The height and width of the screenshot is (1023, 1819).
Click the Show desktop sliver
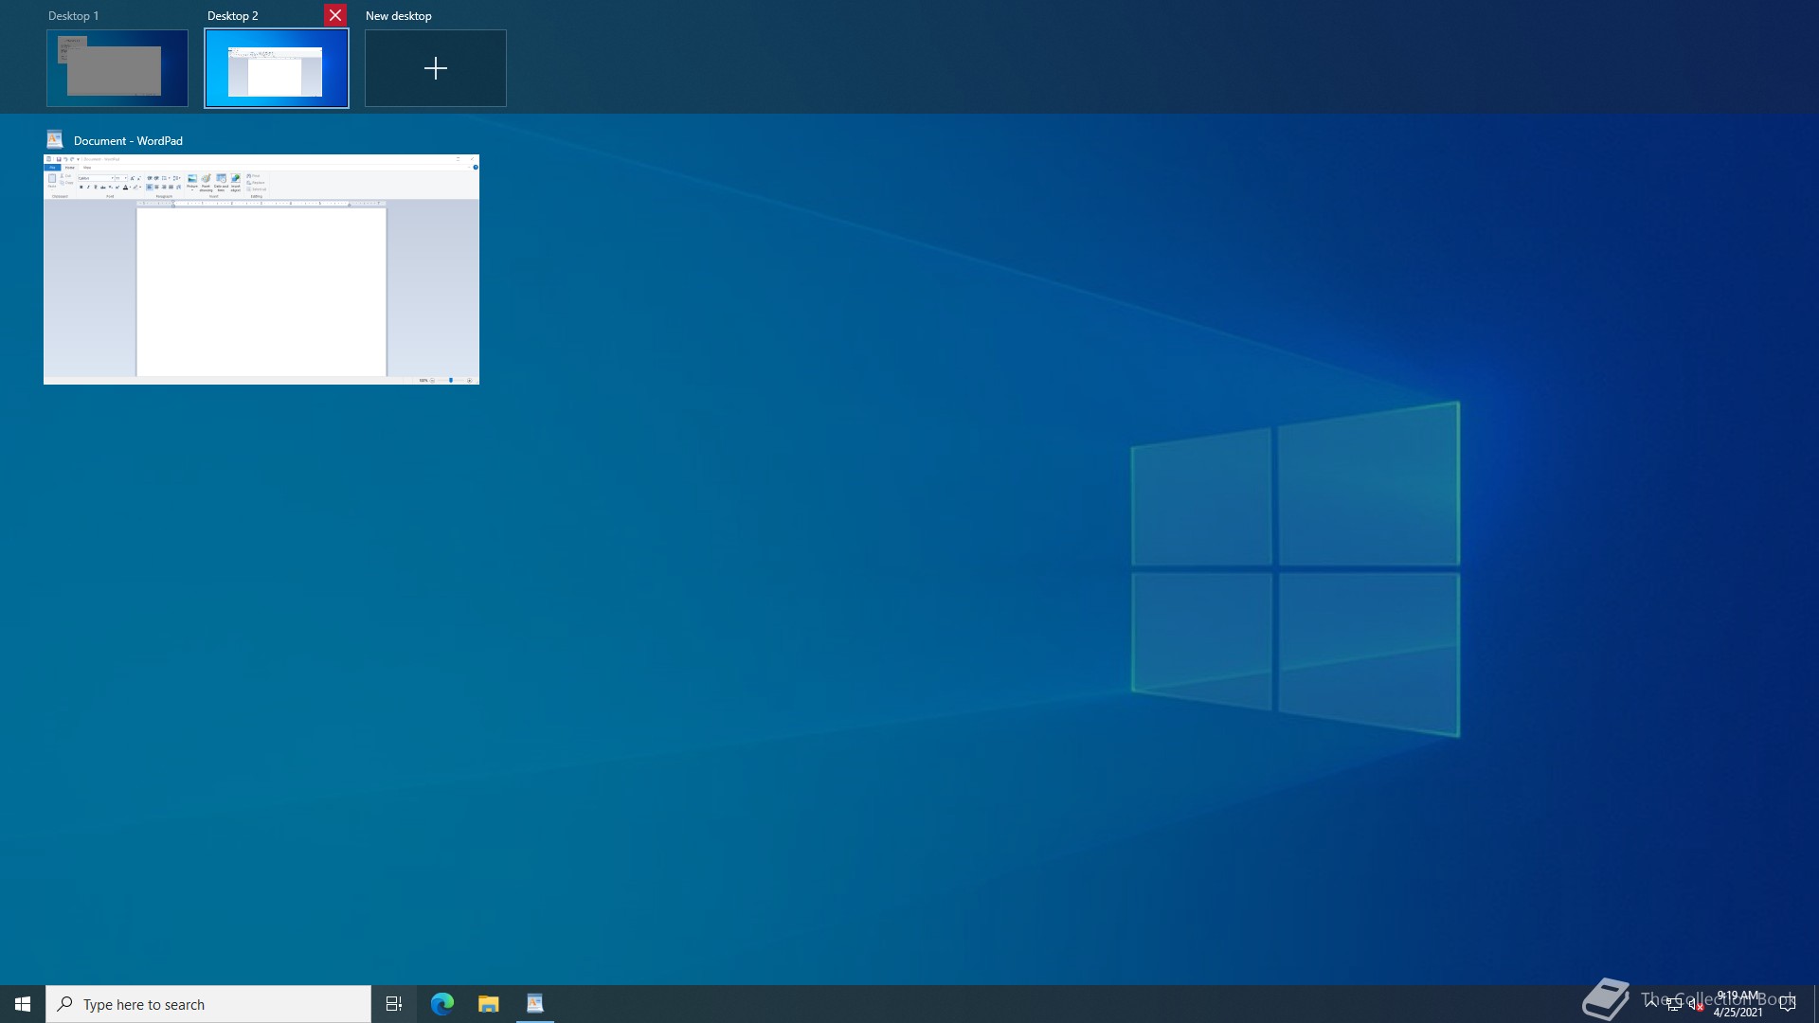pyautogui.click(x=1815, y=1004)
